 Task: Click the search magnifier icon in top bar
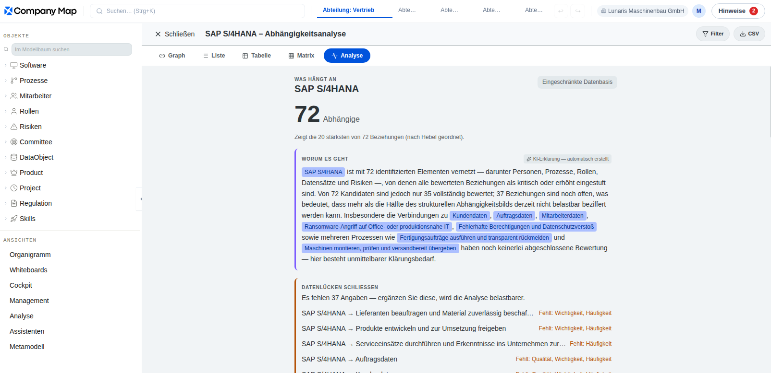click(x=99, y=11)
